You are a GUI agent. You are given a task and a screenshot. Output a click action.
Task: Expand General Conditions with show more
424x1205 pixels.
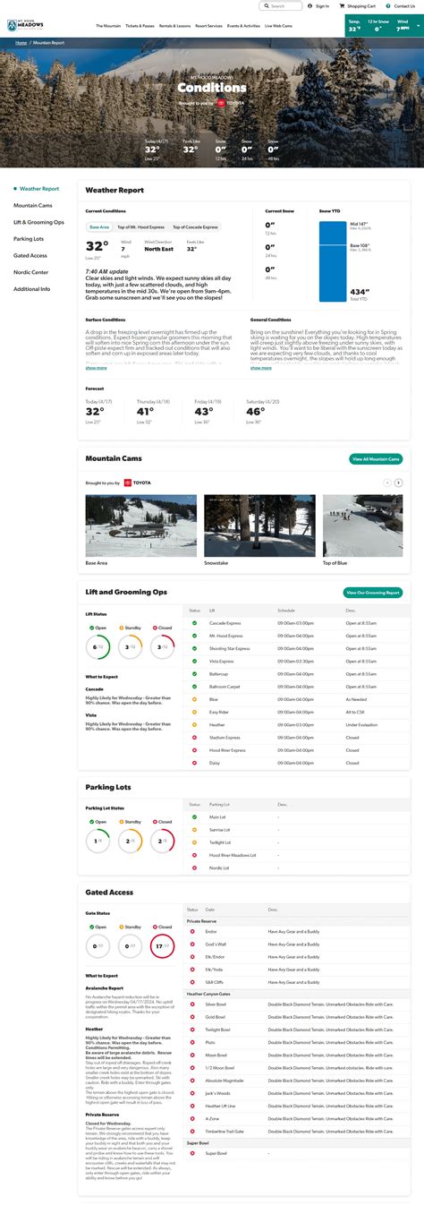click(260, 367)
